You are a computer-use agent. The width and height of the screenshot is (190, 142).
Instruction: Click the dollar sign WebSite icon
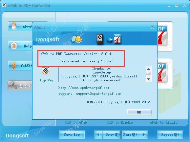(14, 66)
